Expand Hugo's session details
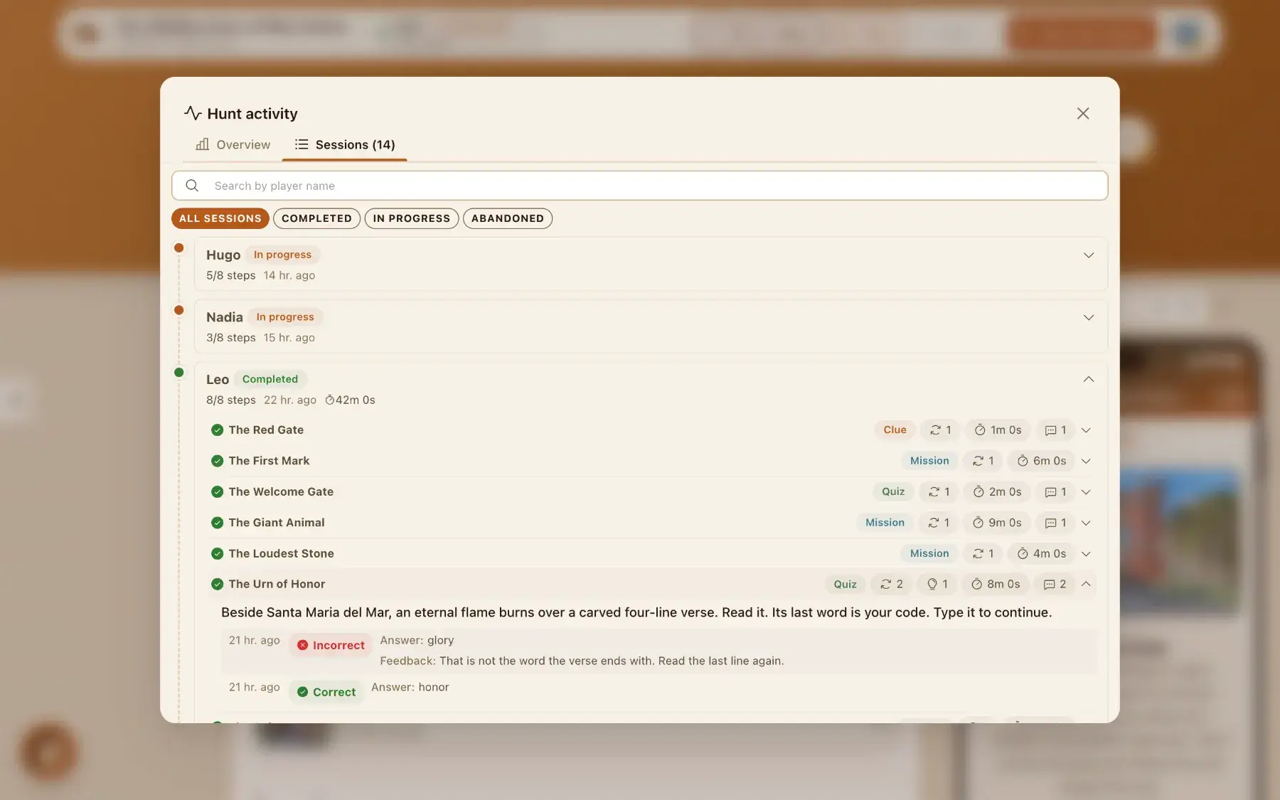 [1089, 255]
